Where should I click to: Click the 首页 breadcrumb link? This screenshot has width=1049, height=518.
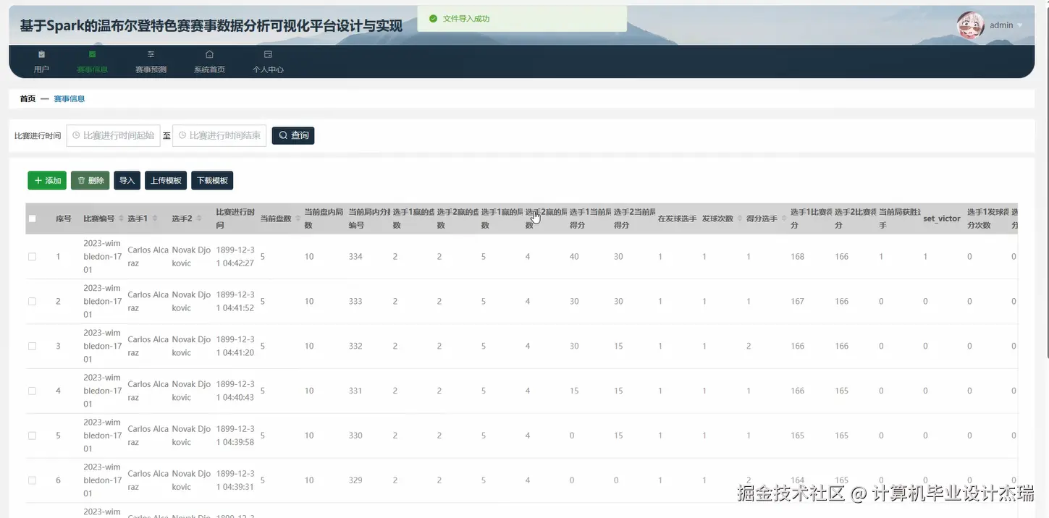[28, 98]
